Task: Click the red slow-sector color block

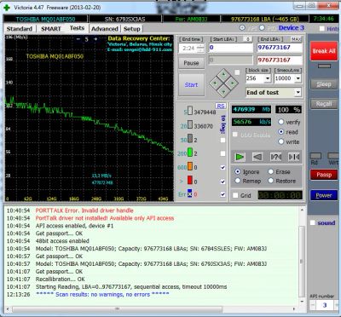Action: pos(190,180)
